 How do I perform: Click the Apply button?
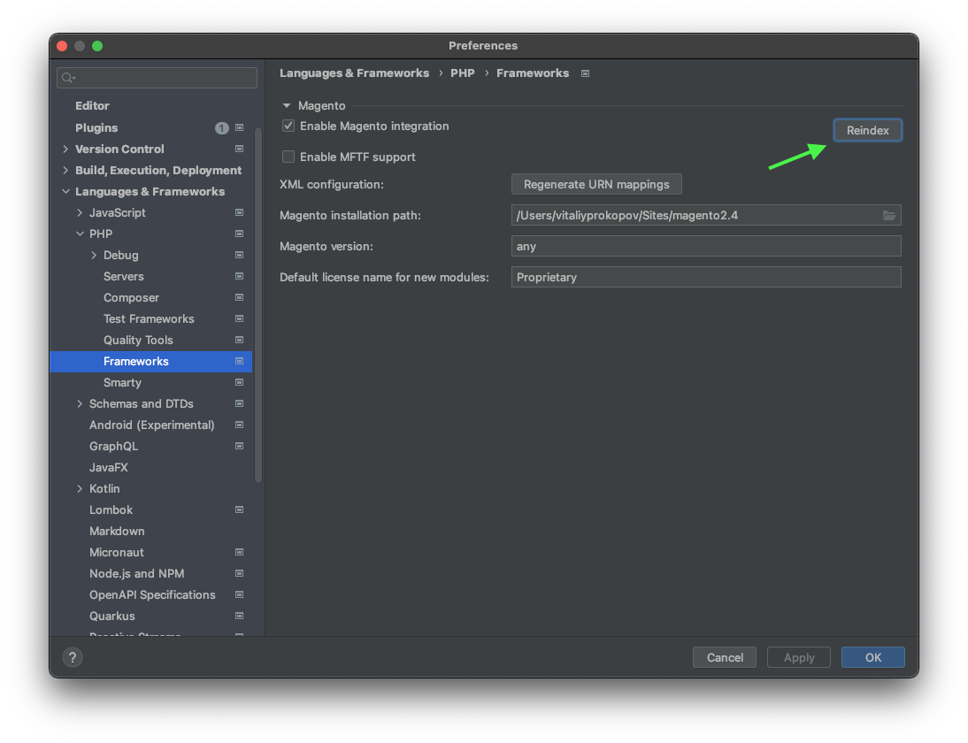tap(799, 657)
